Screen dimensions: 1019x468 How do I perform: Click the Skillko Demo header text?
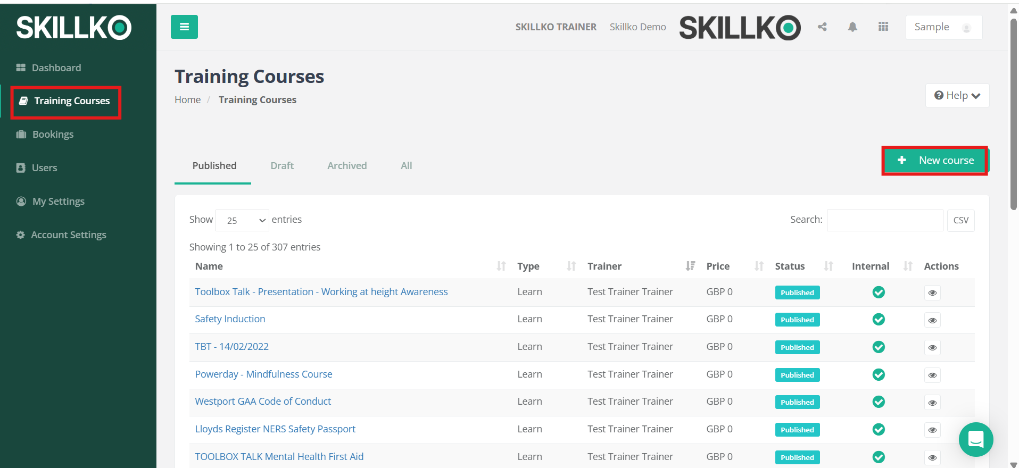(x=637, y=27)
